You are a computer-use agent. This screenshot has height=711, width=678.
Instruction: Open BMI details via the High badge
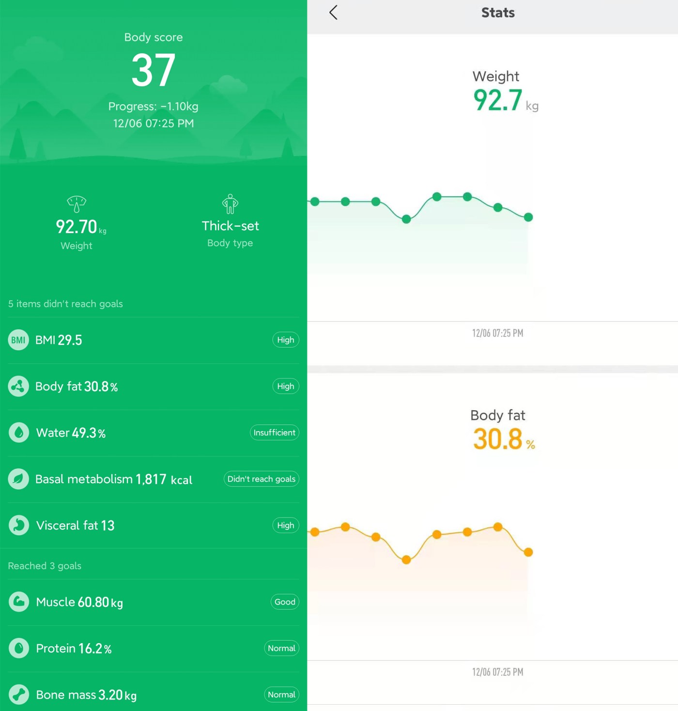pos(286,340)
